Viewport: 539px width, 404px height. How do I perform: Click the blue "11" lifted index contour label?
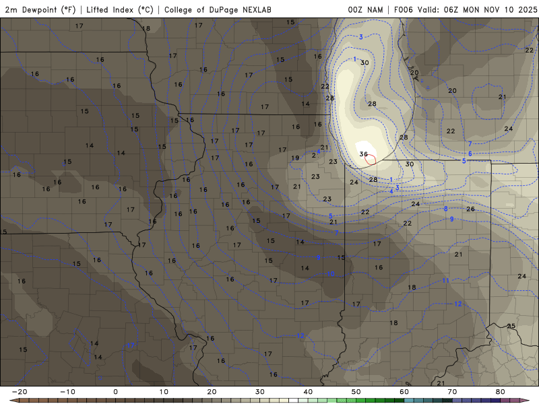coord(446,281)
